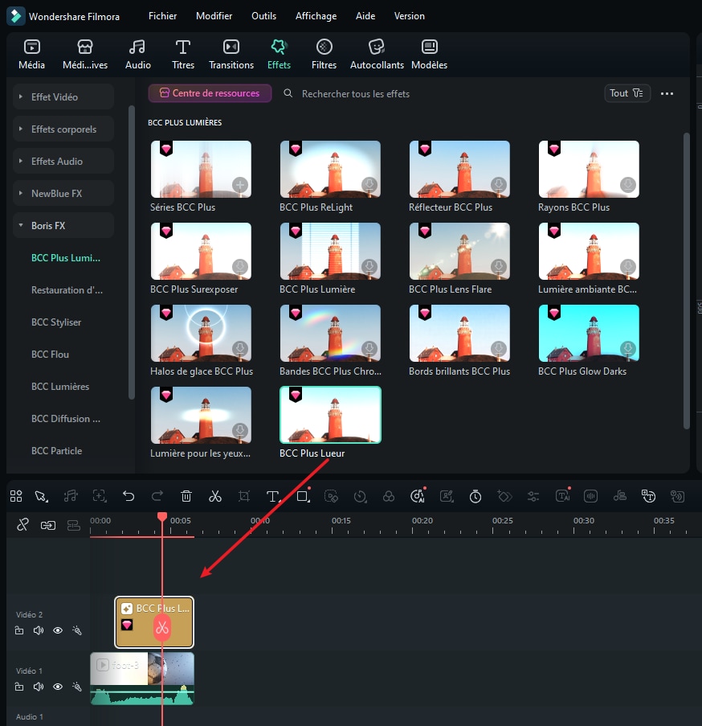Download the BCC Plus Glow Darks effect

(627, 349)
